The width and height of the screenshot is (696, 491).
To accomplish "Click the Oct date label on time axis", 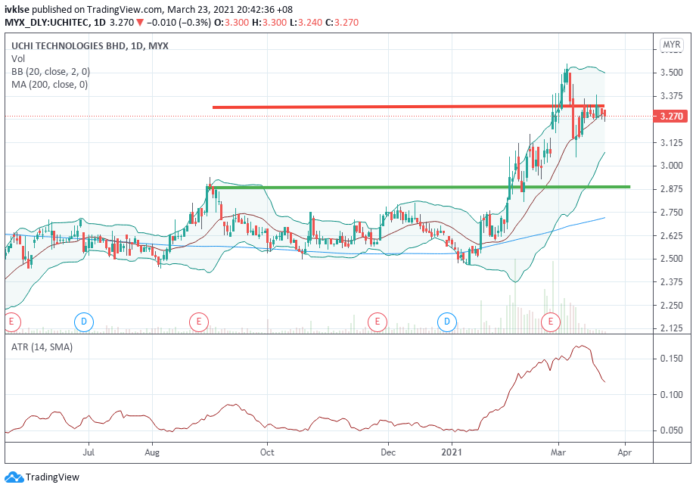I will coord(267,452).
